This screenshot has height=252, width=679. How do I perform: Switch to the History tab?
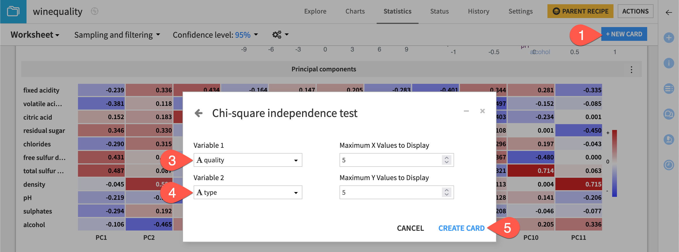point(478,11)
